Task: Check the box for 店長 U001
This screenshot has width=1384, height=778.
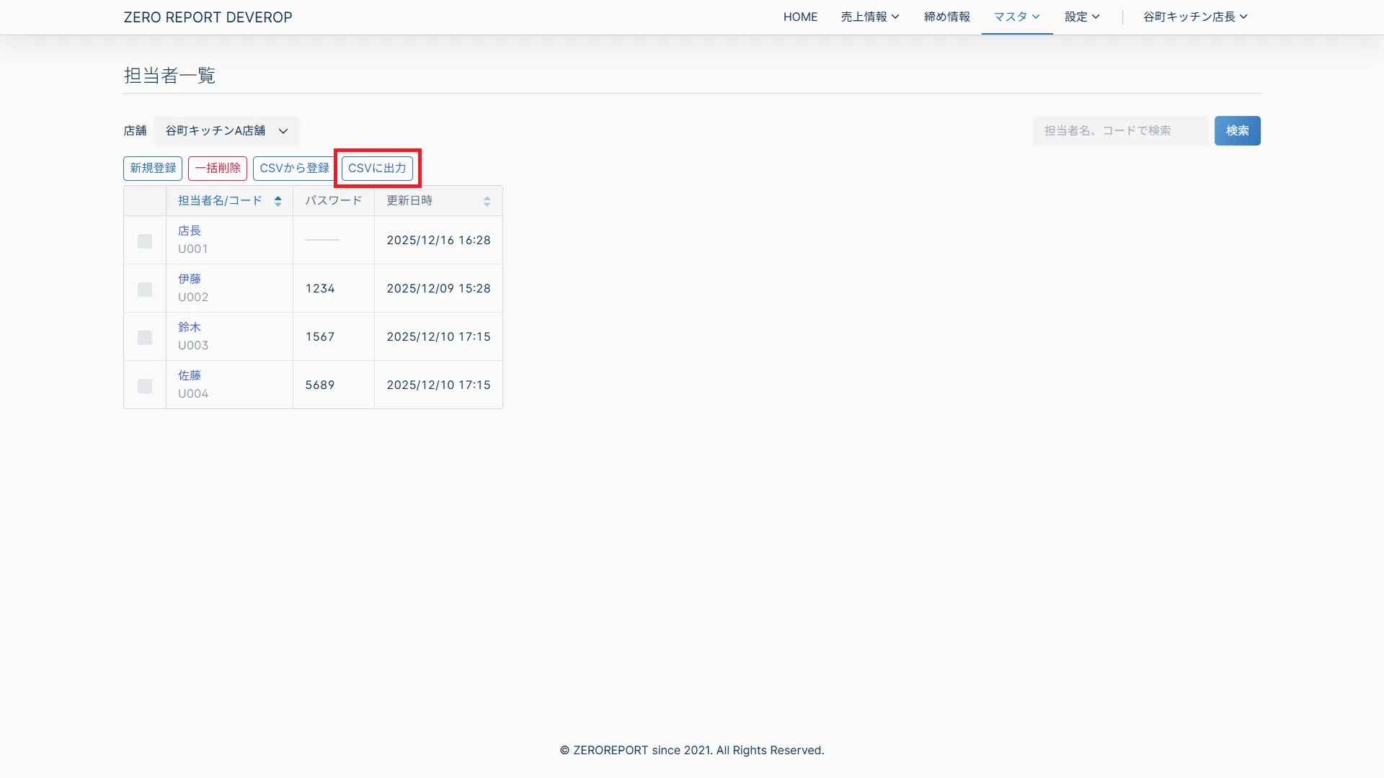Action: (145, 241)
